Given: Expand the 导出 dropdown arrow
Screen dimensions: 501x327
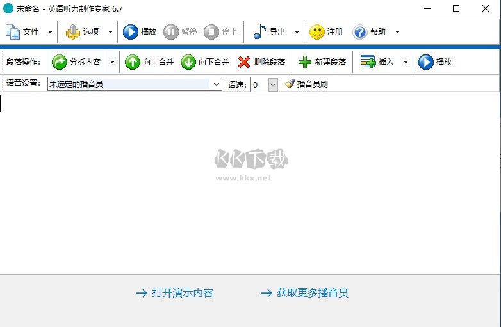Looking at the screenshot, I should (297, 32).
